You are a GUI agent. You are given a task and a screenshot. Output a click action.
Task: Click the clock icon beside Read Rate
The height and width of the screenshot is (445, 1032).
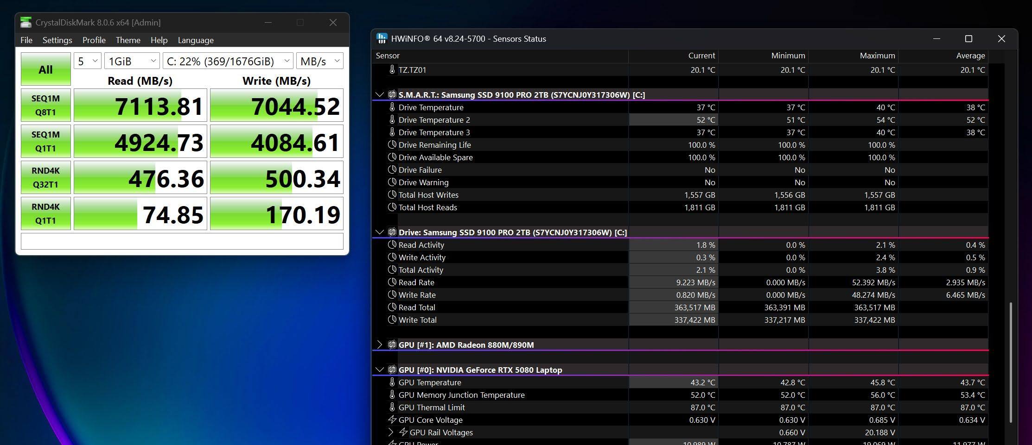tap(392, 282)
